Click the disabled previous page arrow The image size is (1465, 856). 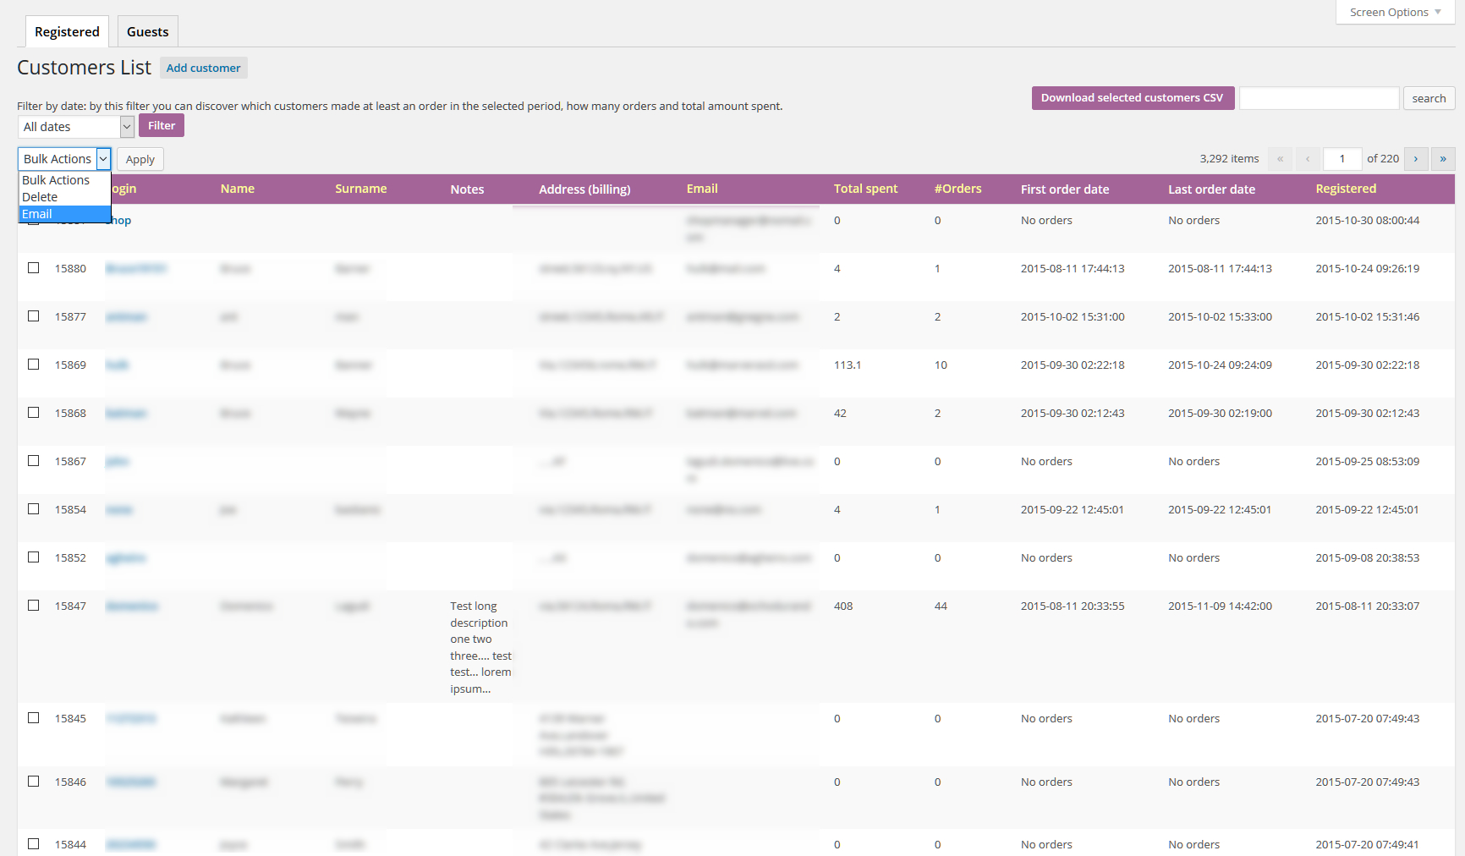click(1308, 159)
